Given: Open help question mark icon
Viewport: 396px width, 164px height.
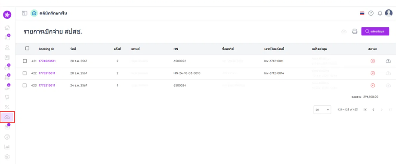Looking at the screenshot, I should (x=371, y=13).
